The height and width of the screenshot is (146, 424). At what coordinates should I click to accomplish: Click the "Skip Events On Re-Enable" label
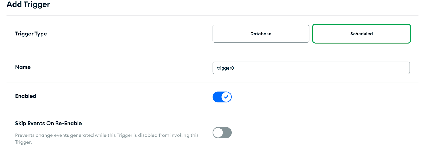point(48,123)
